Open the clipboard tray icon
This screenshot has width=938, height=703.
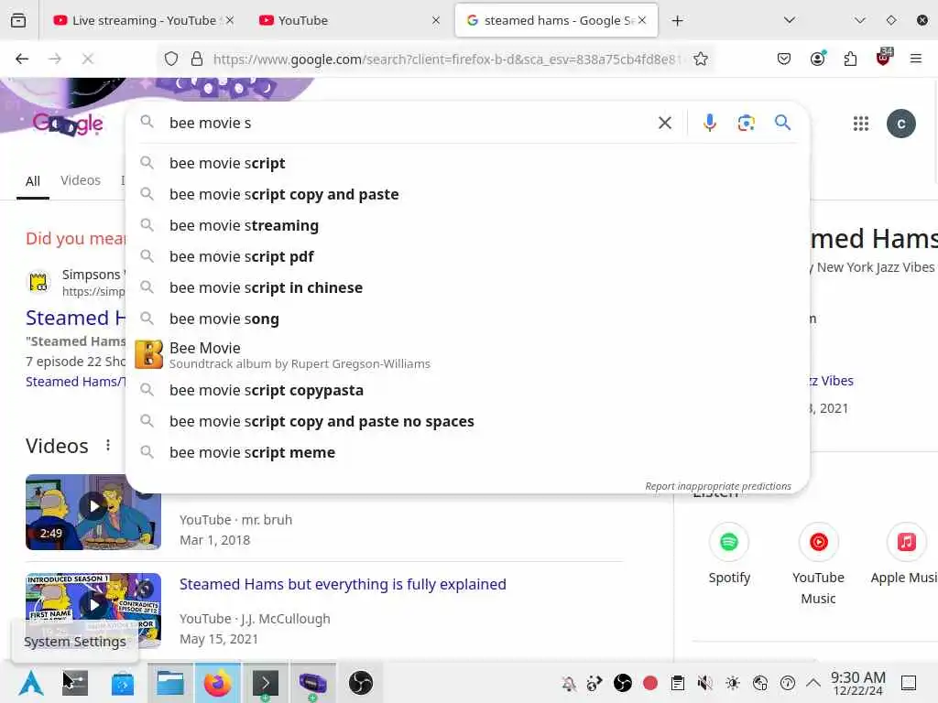point(678,683)
